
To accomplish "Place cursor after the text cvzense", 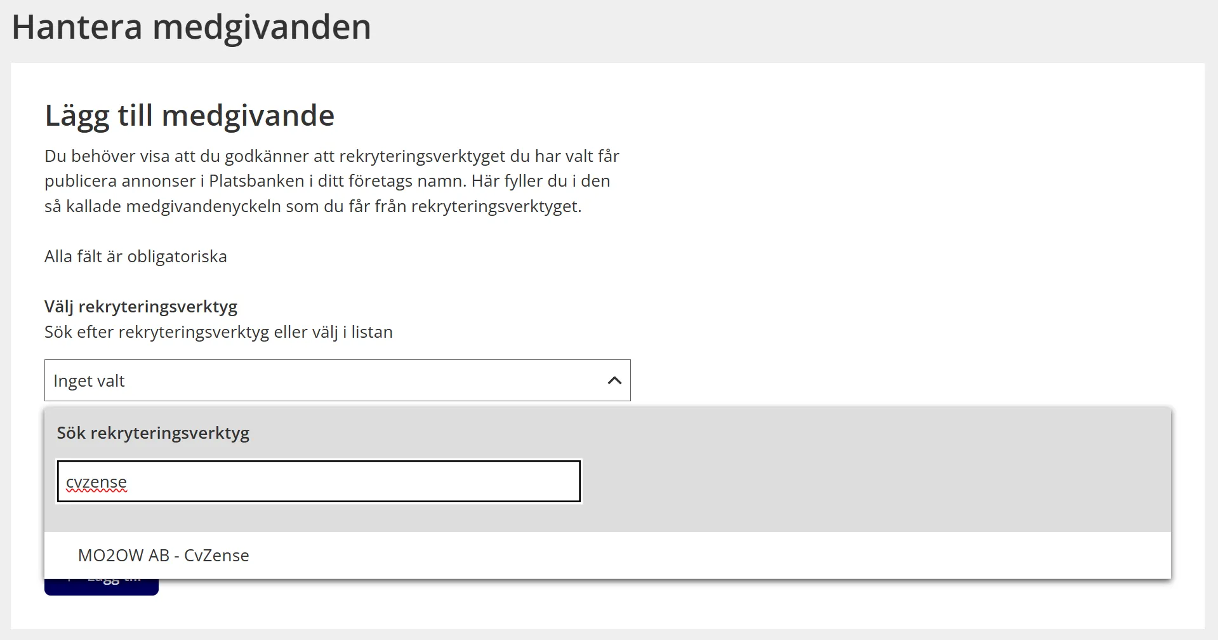I will [x=129, y=481].
